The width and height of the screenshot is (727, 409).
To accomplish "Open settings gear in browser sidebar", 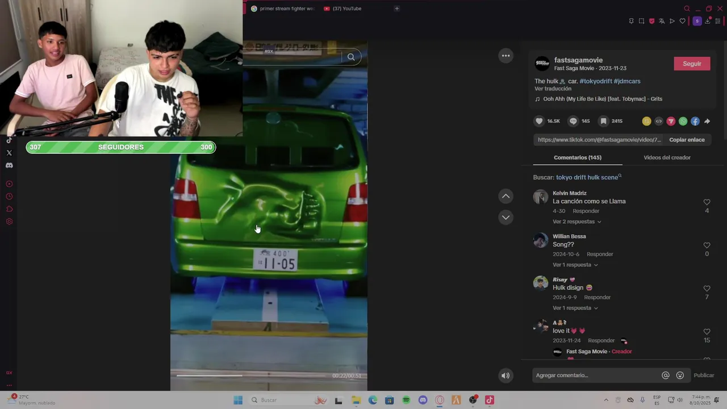I will (9, 222).
